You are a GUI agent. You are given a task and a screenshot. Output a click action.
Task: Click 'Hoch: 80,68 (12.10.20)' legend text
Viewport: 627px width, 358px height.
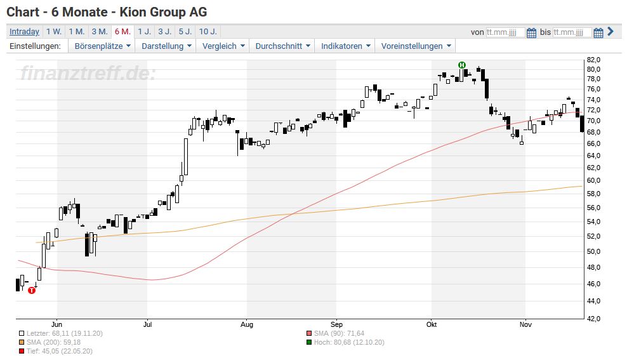(349, 342)
